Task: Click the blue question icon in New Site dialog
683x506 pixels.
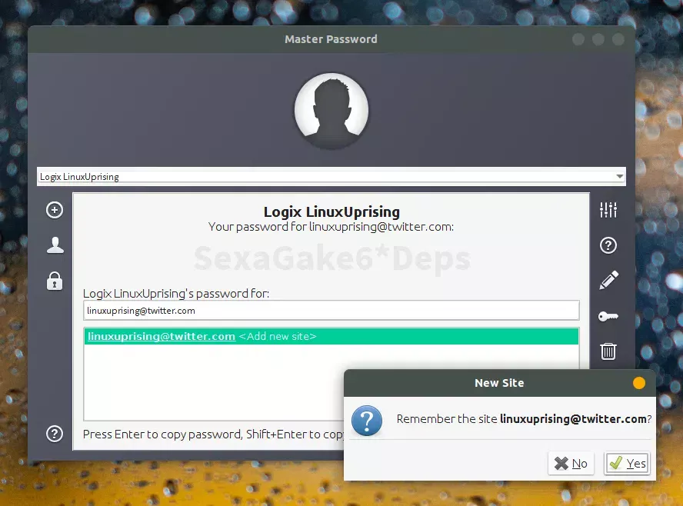Action: click(367, 421)
